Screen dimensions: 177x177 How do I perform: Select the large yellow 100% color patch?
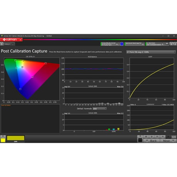16,138
